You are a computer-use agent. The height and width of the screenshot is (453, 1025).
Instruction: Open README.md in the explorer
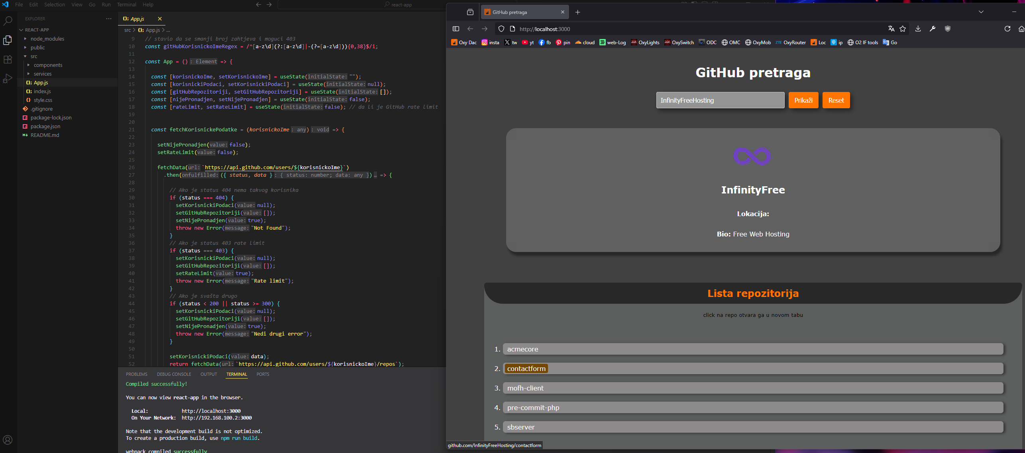45,135
